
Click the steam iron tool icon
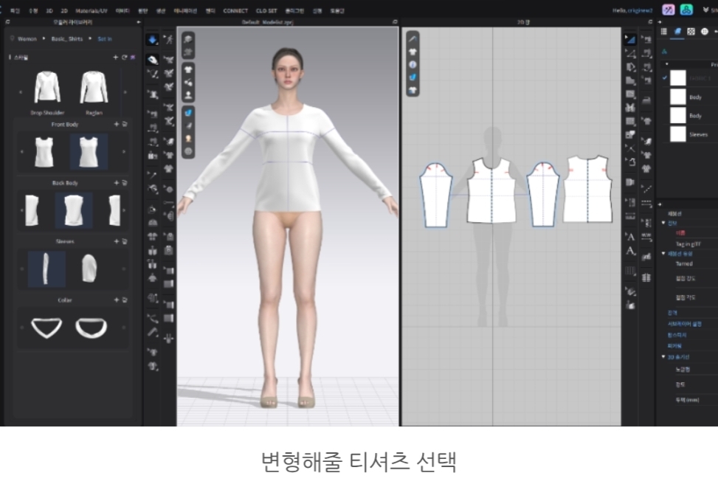153,59
